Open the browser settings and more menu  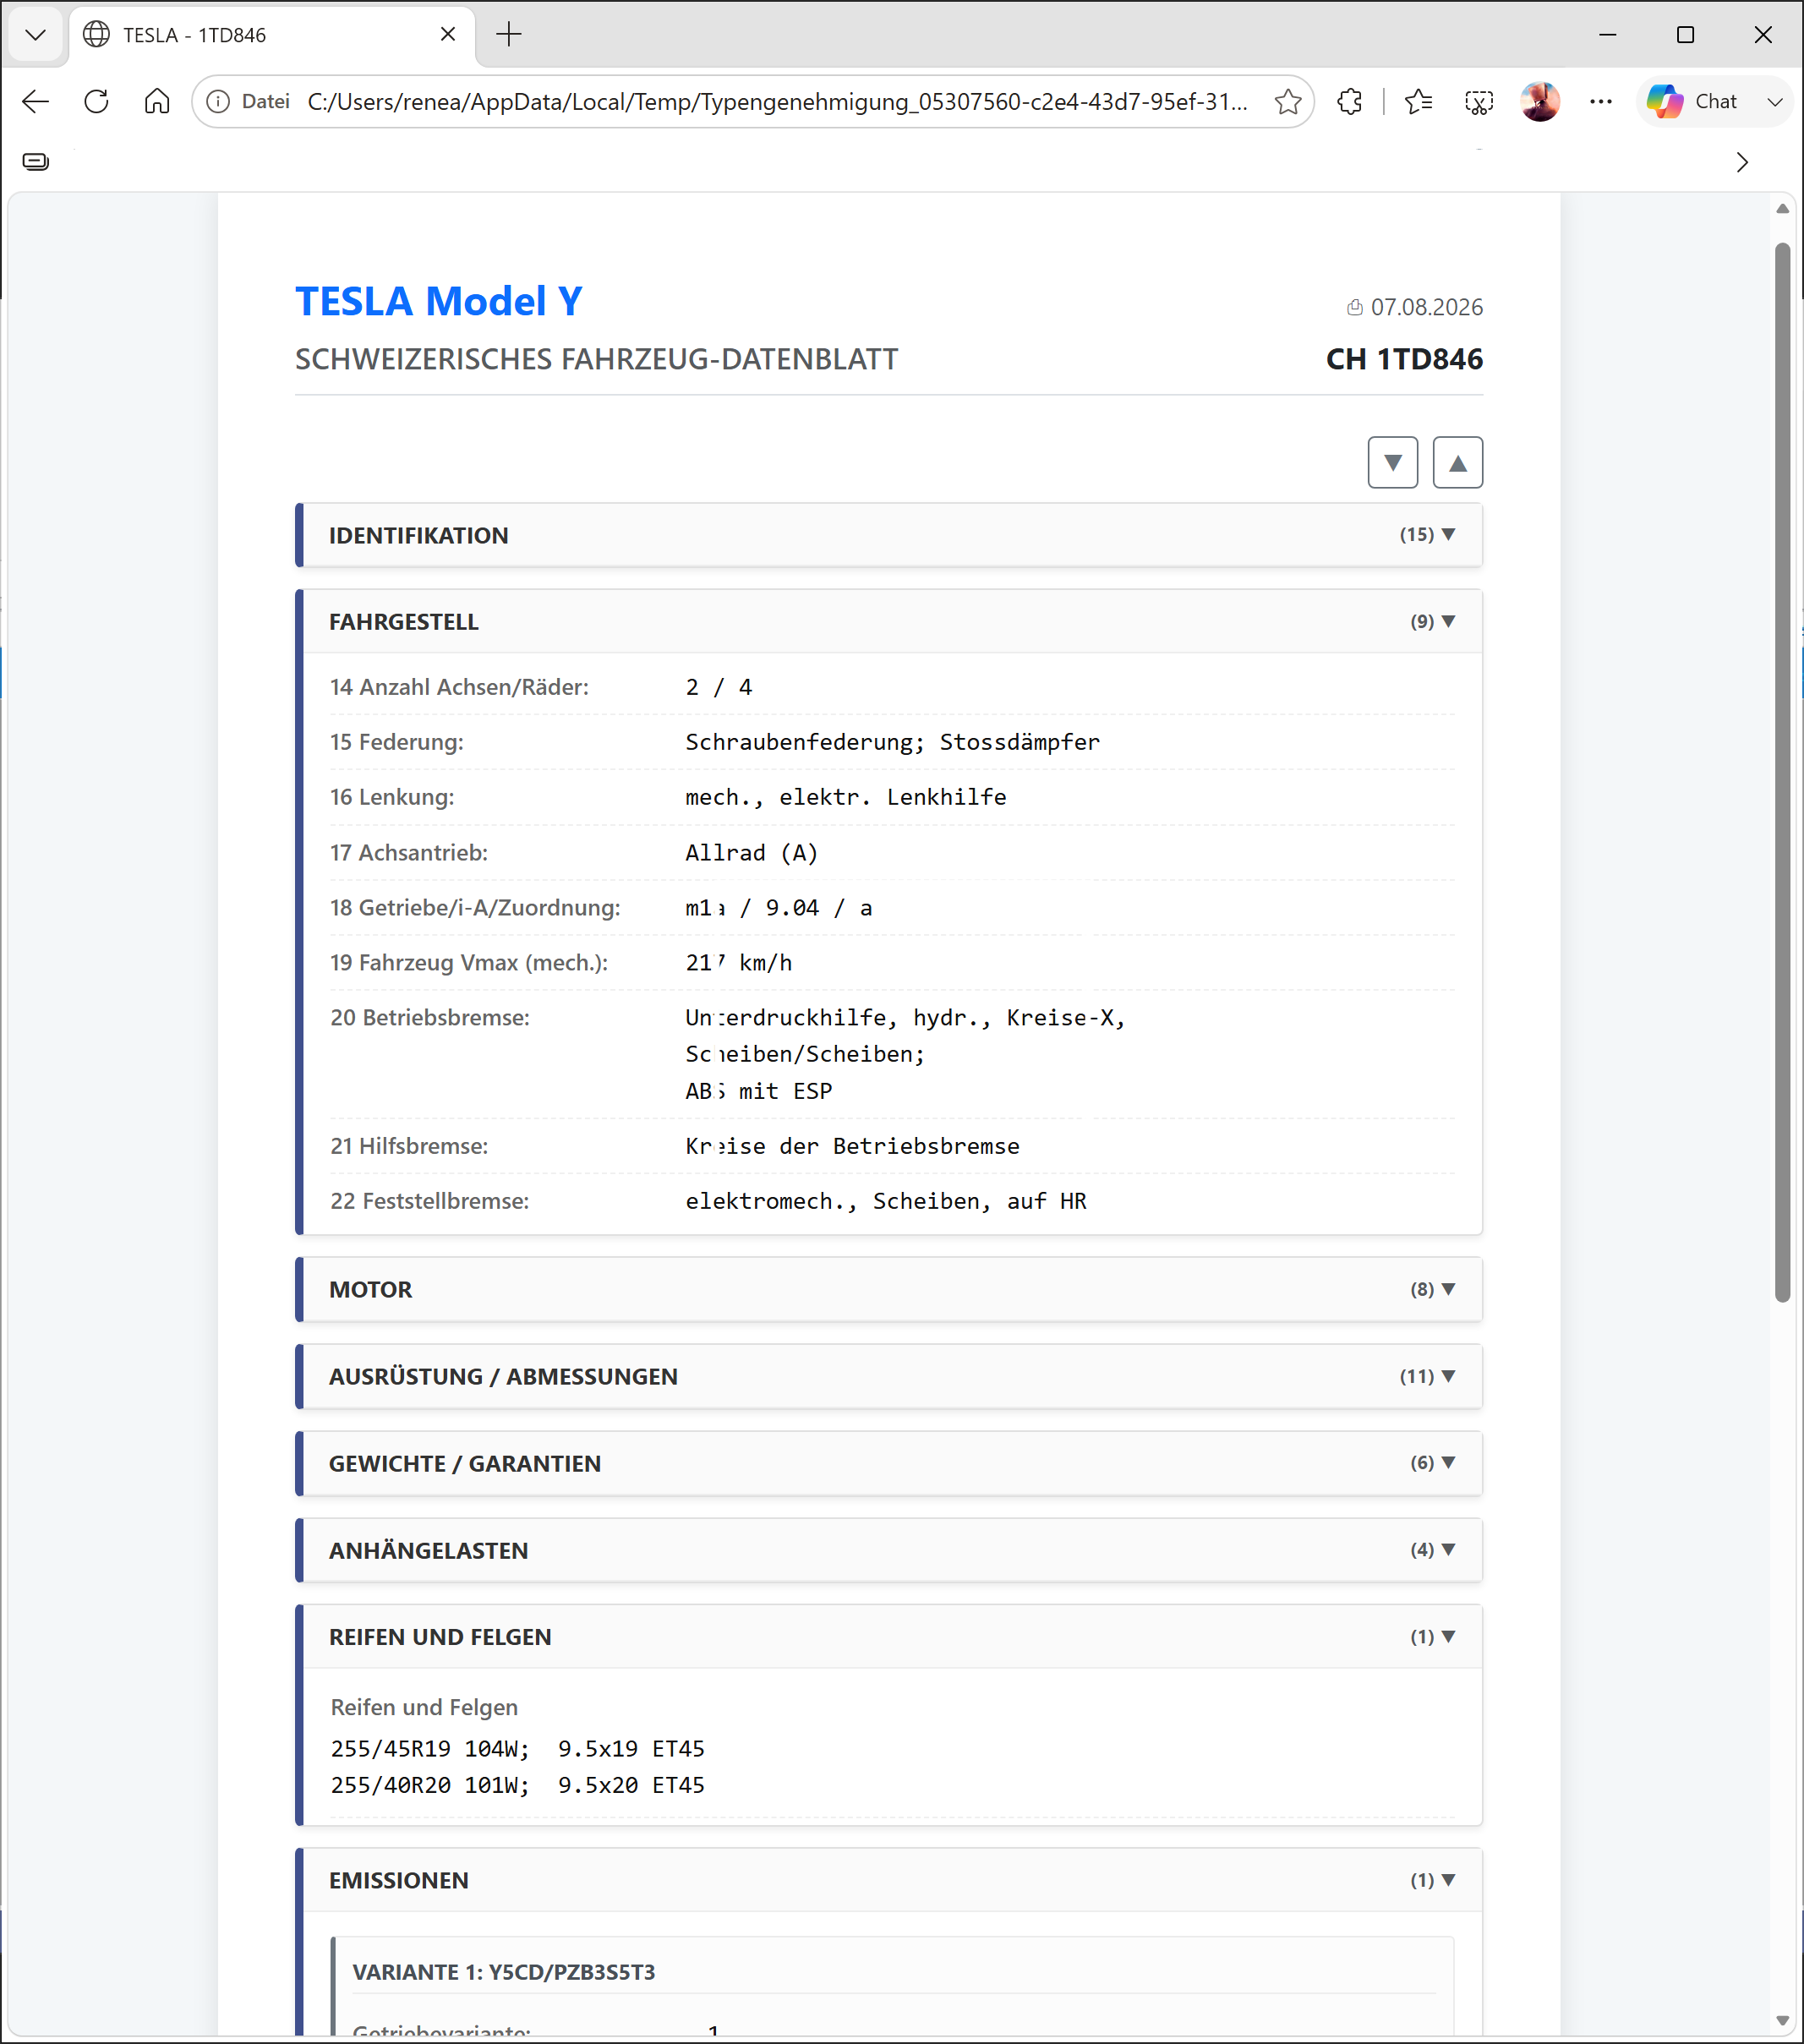[1601, 101]
